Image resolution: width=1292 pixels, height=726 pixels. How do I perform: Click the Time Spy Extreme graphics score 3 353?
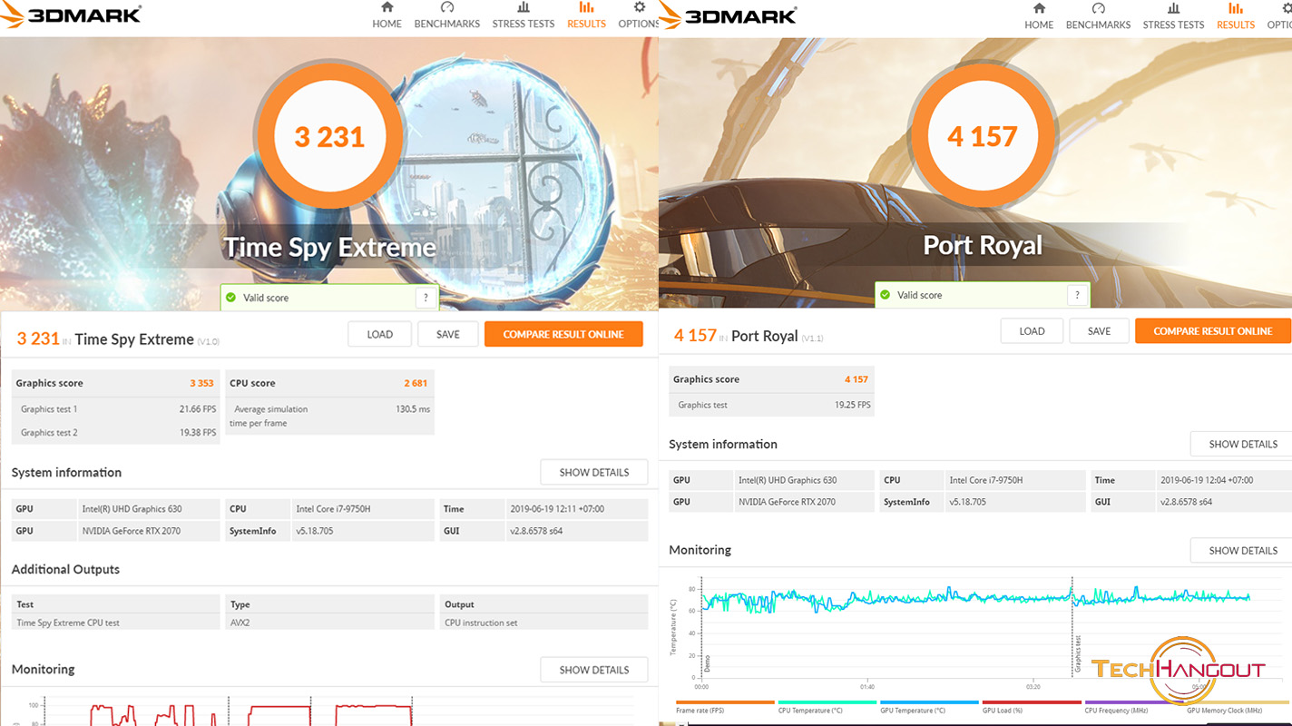(201, 383)
